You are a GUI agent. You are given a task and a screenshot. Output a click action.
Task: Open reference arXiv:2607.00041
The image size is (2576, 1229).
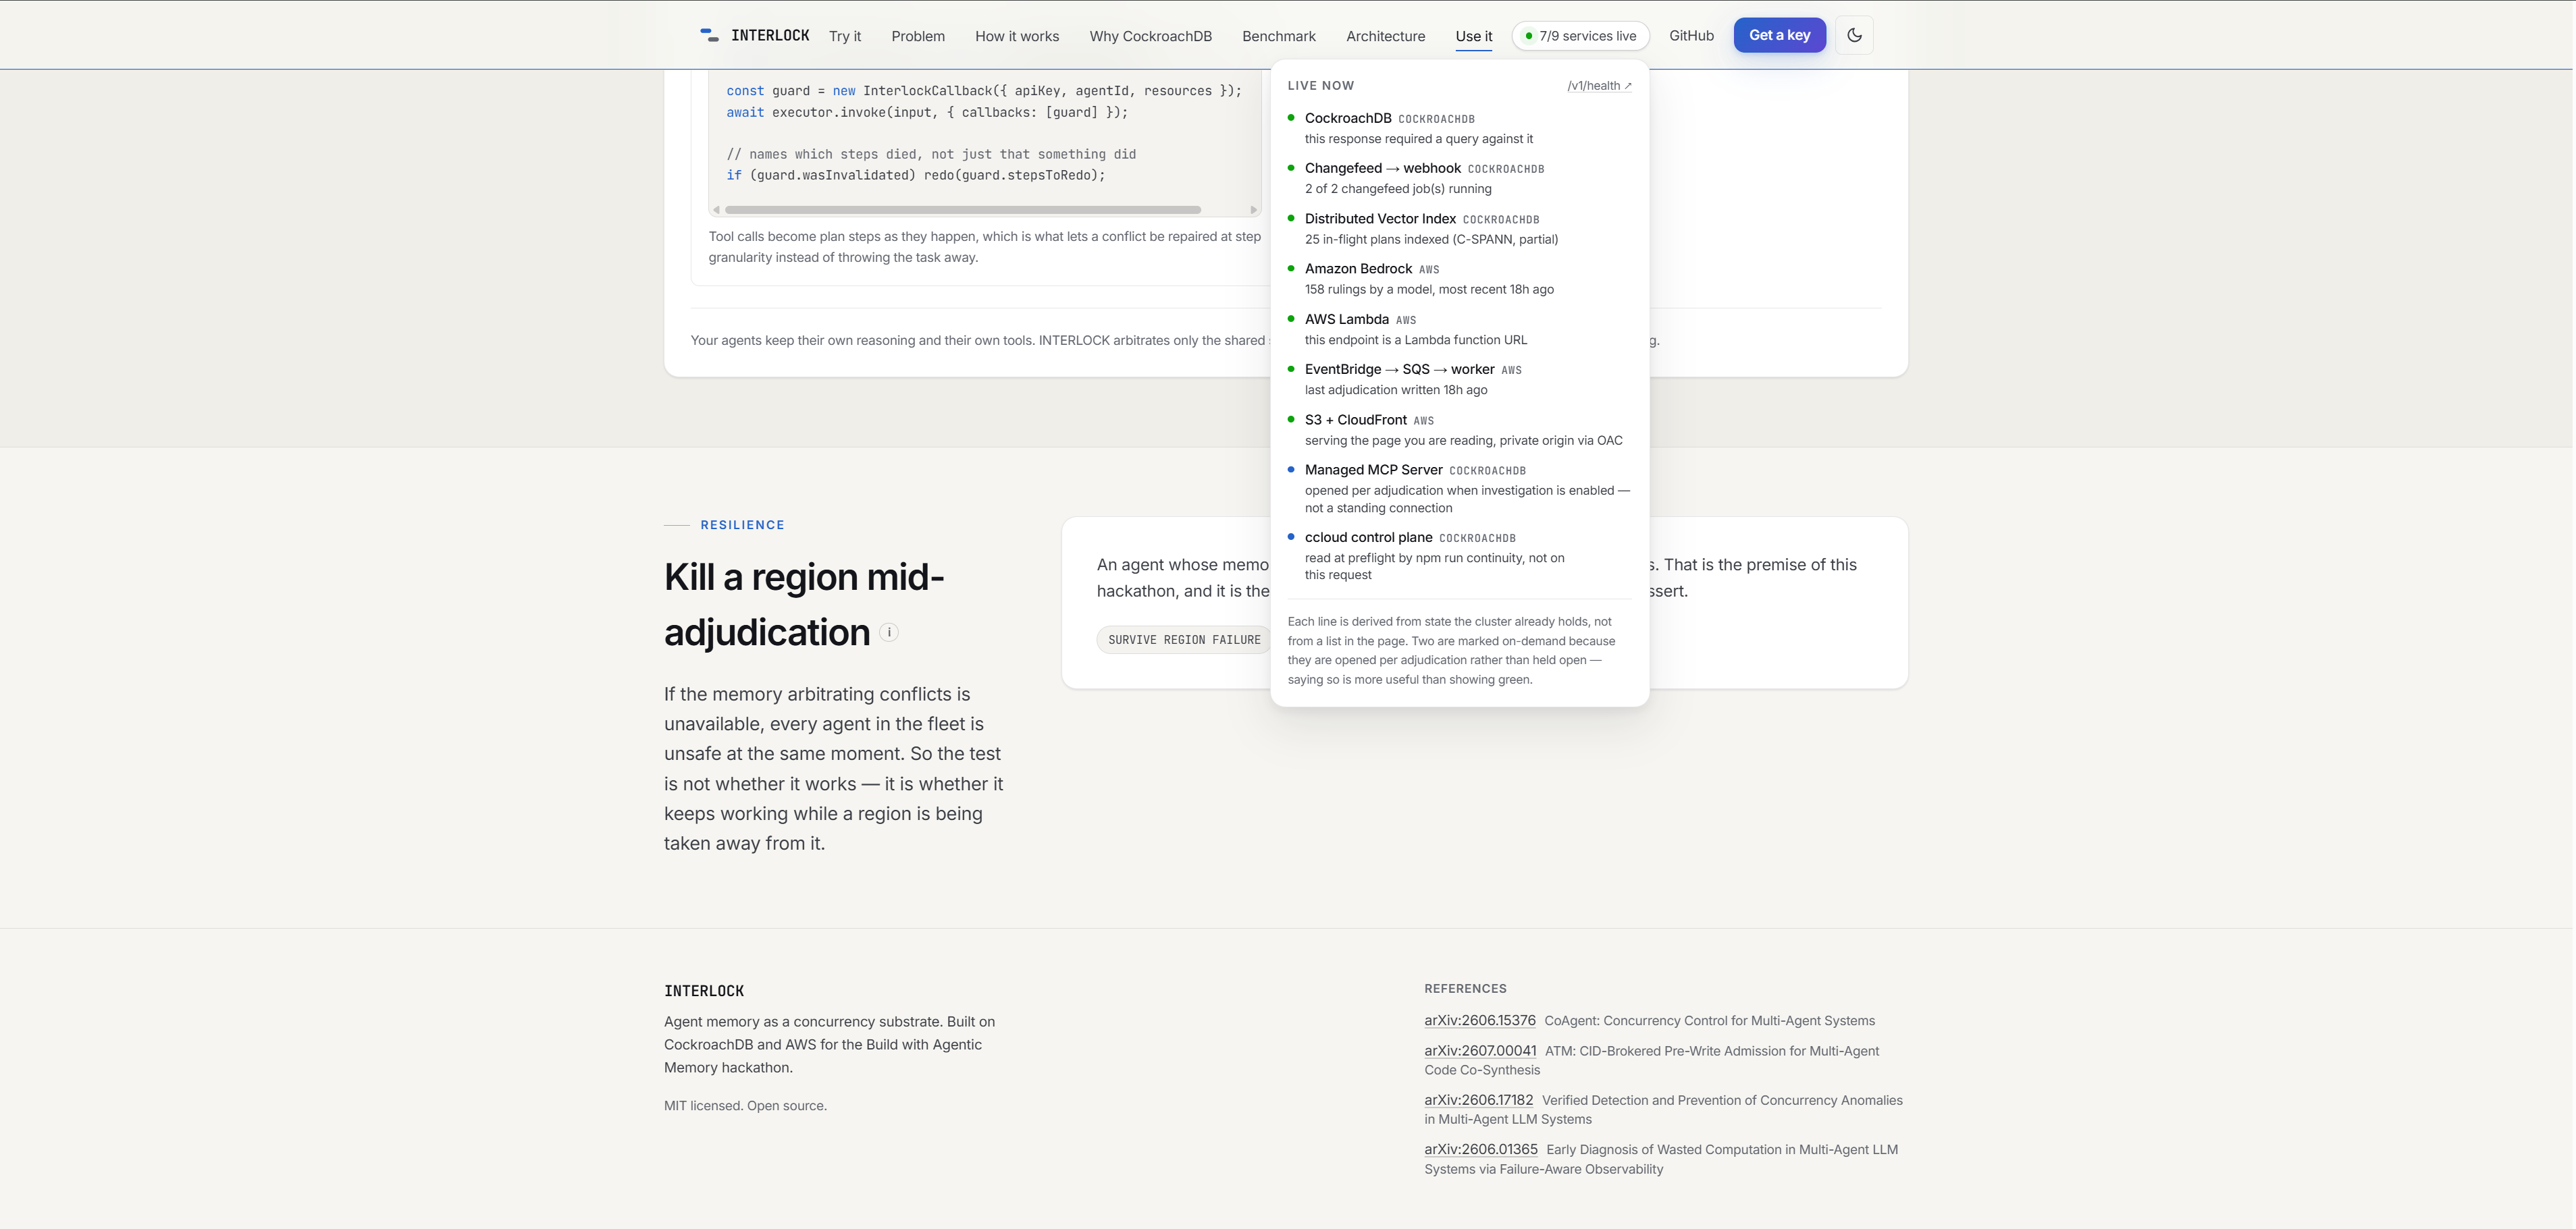(1480, 1051)
